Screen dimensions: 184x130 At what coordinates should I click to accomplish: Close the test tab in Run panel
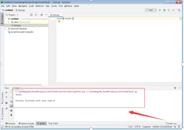click(21, 88)
